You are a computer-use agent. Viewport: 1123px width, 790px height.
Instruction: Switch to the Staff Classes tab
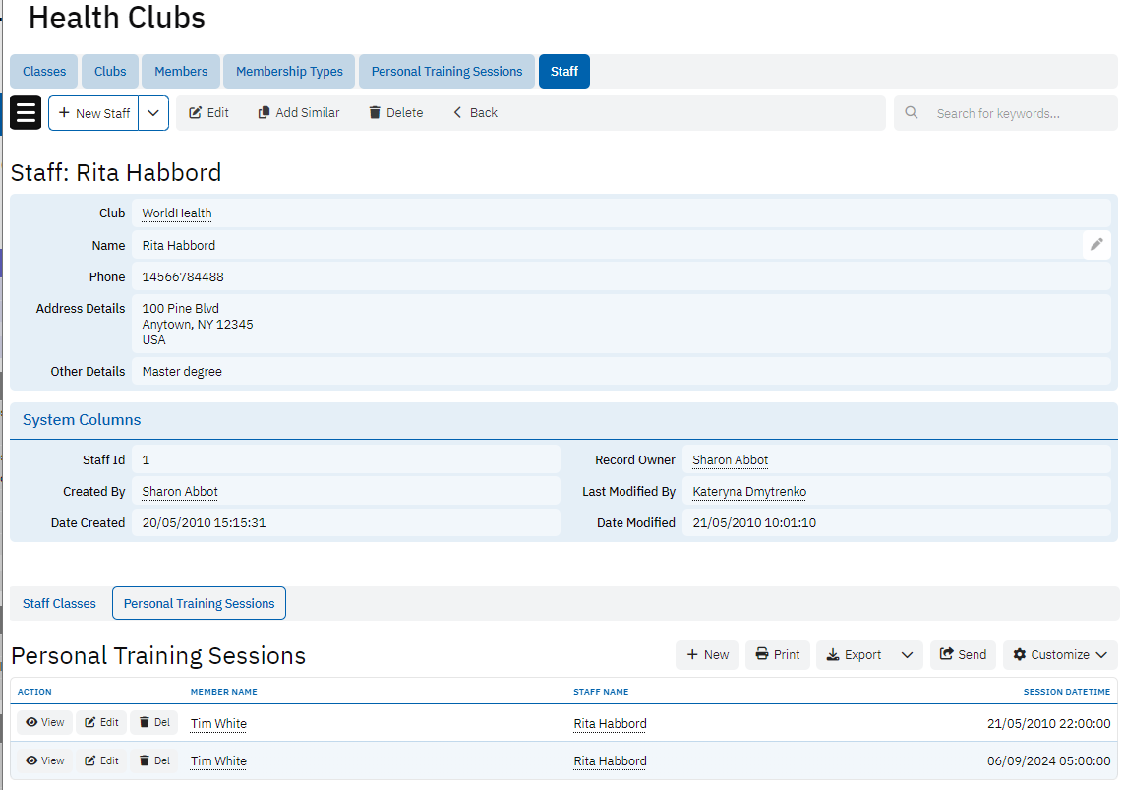tap(59, 604)
